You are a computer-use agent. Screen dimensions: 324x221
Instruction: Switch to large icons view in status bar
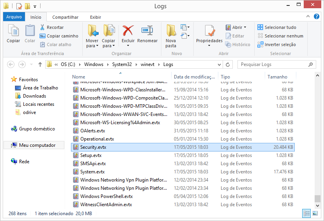[x=315, y=213]
